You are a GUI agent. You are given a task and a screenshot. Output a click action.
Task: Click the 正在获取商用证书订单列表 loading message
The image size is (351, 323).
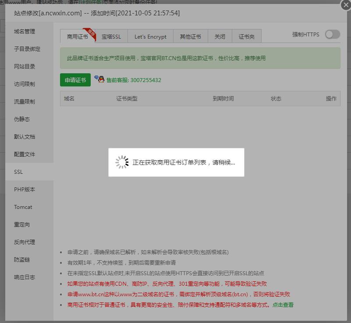[184, 162]
